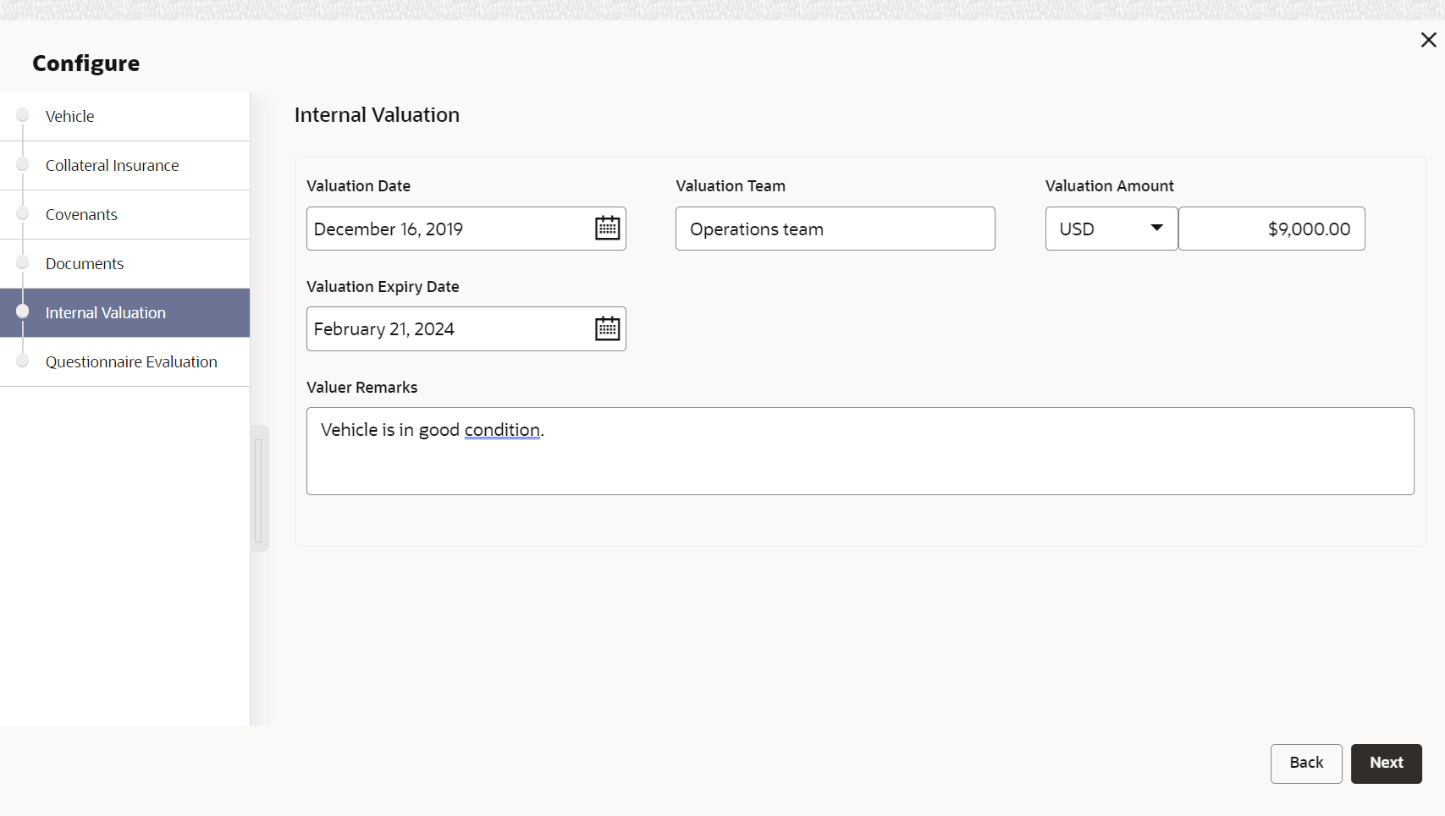Close the Configure dialog
Viewport: 1445px width, 816px height.
coord(1428,40)
